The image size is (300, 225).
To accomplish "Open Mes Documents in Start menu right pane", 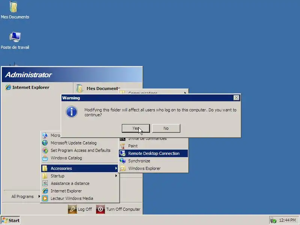I will 98,88.
